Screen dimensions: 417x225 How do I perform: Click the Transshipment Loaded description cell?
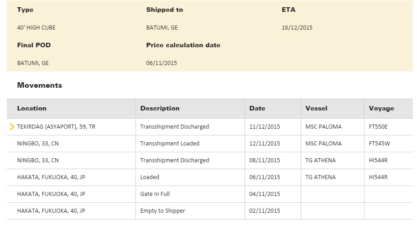coord(170,144)
